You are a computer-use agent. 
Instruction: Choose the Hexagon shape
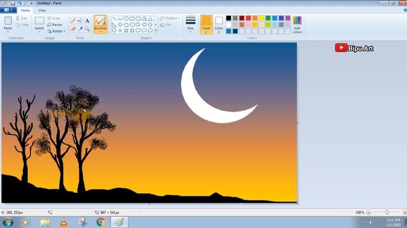132,25
